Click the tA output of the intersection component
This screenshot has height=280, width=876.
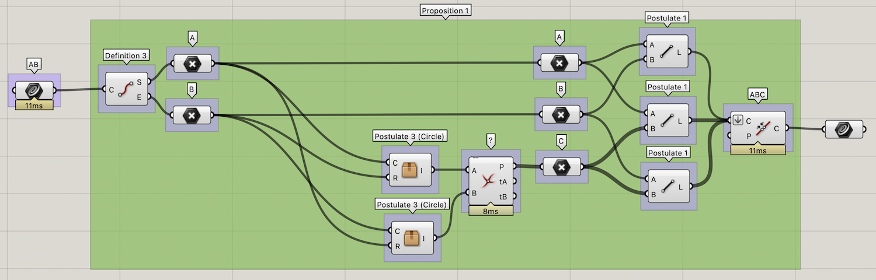pyautogui.click(x=503, y=181)
